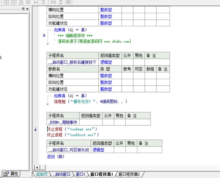The width and height of the screenshot is (220, 178).
Task: Close the left side panel with its X
Action: [x=27, y=9]
